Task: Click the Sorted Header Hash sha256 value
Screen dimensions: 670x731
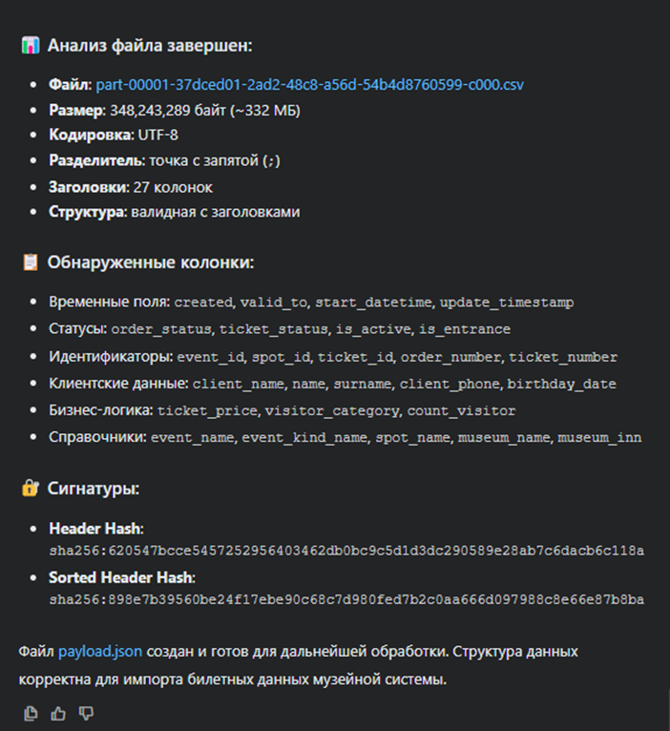Action: click(x=346, y=600)
